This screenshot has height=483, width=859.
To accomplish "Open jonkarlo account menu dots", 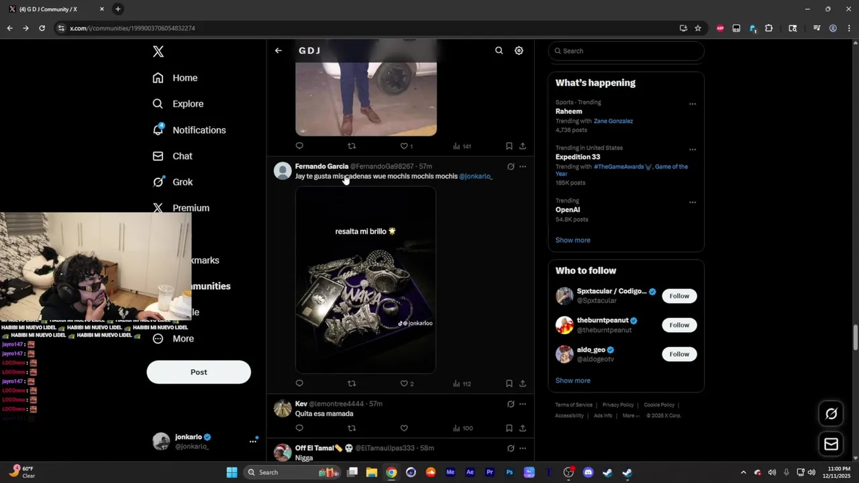I will (x=253, y=441).
